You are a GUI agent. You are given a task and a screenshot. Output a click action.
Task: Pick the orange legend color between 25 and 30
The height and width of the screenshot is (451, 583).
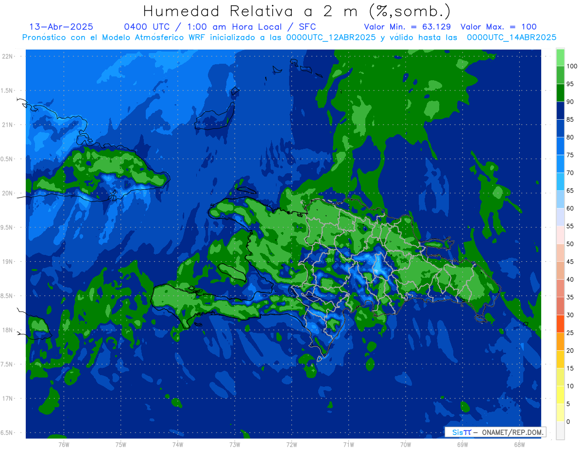(560, 324)
